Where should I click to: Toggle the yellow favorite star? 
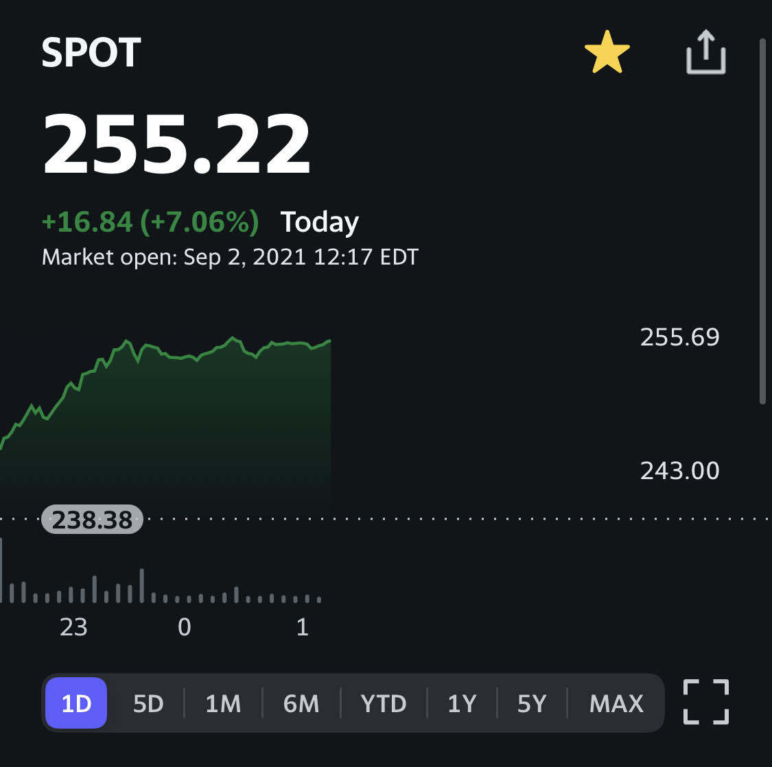coord(607,54)
